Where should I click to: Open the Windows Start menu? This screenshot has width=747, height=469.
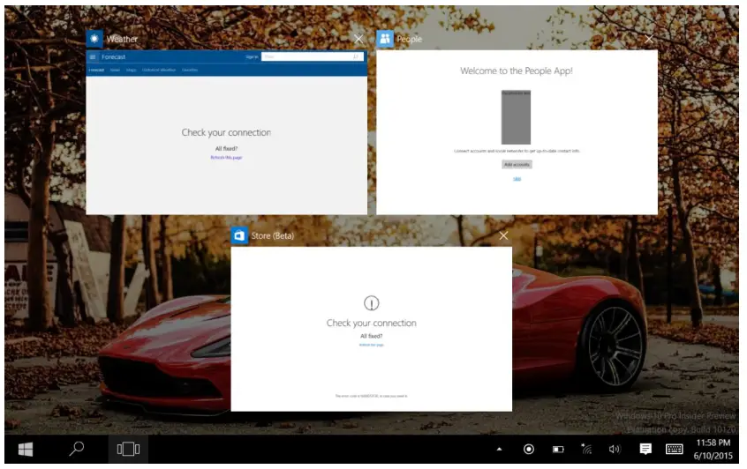[x=26, y=450]
